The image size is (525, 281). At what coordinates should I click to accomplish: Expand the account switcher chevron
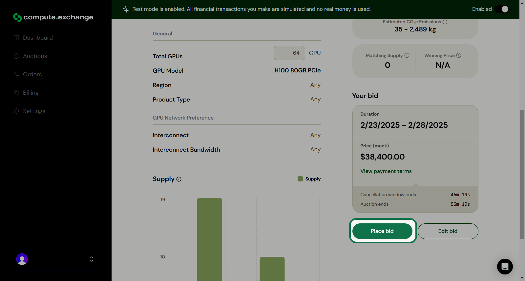[x=92, y=259]
